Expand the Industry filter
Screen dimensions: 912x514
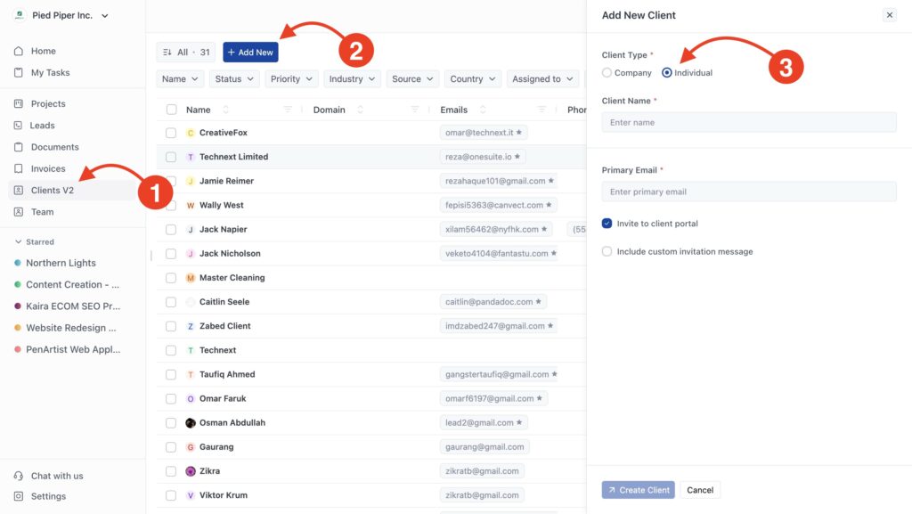point(352,78)
